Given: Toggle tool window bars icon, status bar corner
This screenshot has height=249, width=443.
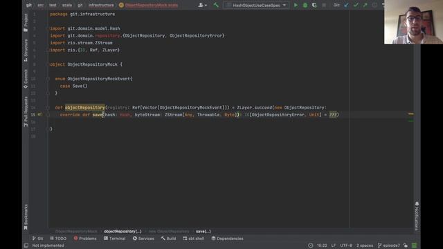Looking at the screenshot, I should (x=26, y=246).
